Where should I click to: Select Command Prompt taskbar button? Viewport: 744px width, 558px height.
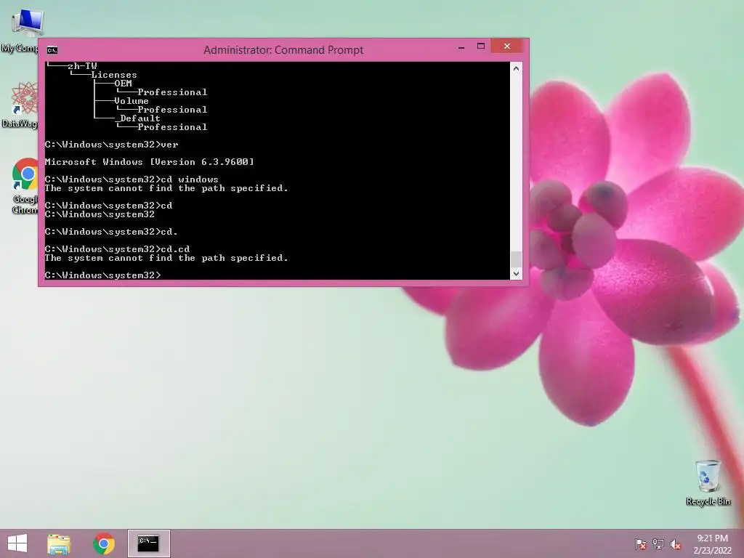tap(148, 543)
